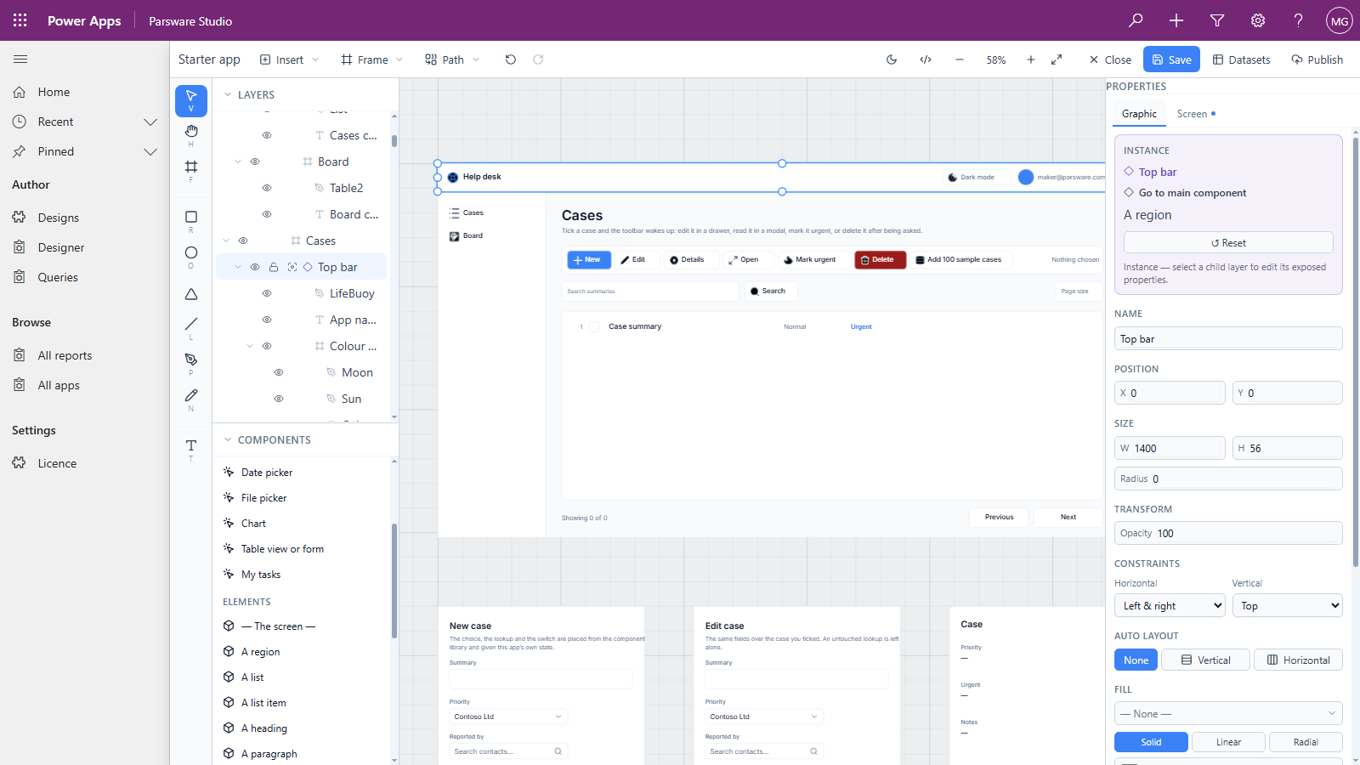This screenshot has width=1360, height=765.
Task: Select the Move (V) tool
Action: click(x=191, y=100)
